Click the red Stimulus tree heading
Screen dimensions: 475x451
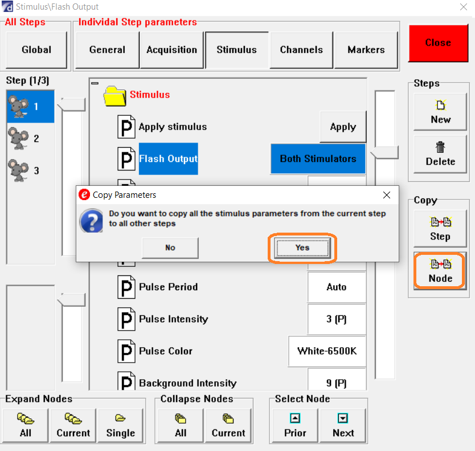(x=150, y=95)
